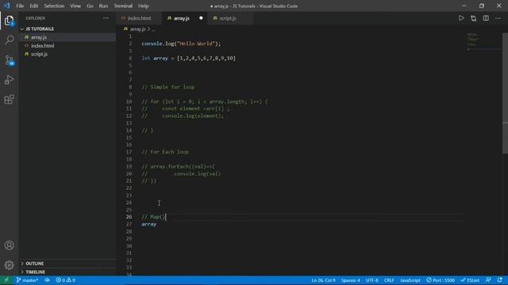This screenshot has width=508, height=285.
Task: Click the let array declaration line
Action: point(189,58)
